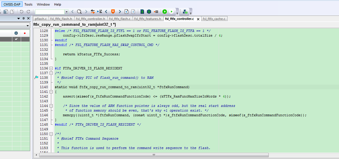Screen dimensions: 339x159
Task: Navigate forward with the page-arrow icon
Action: pos(133,12)
